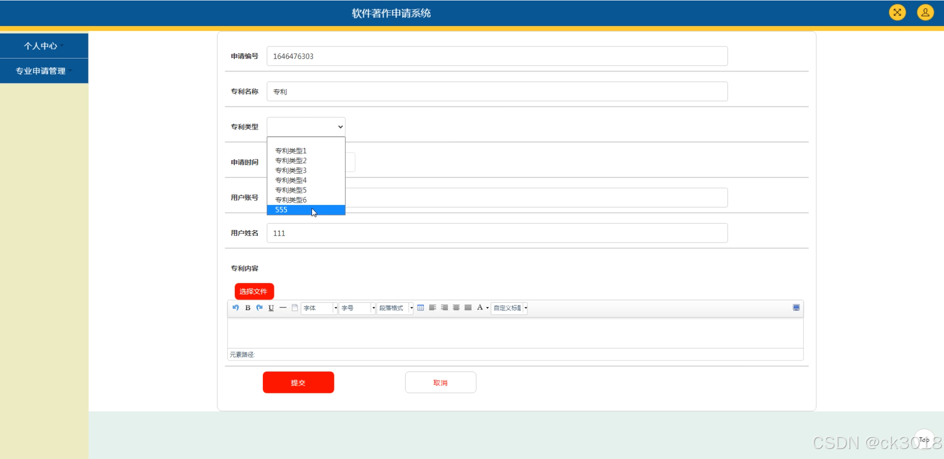Apply font color with the A icon
The width and height of the screenshot is (944, 459).
(x=480, y=307)
